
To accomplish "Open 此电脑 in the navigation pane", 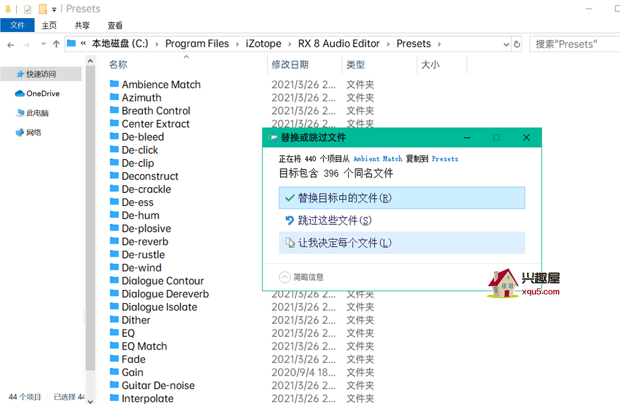I will (x=32, y=113).
